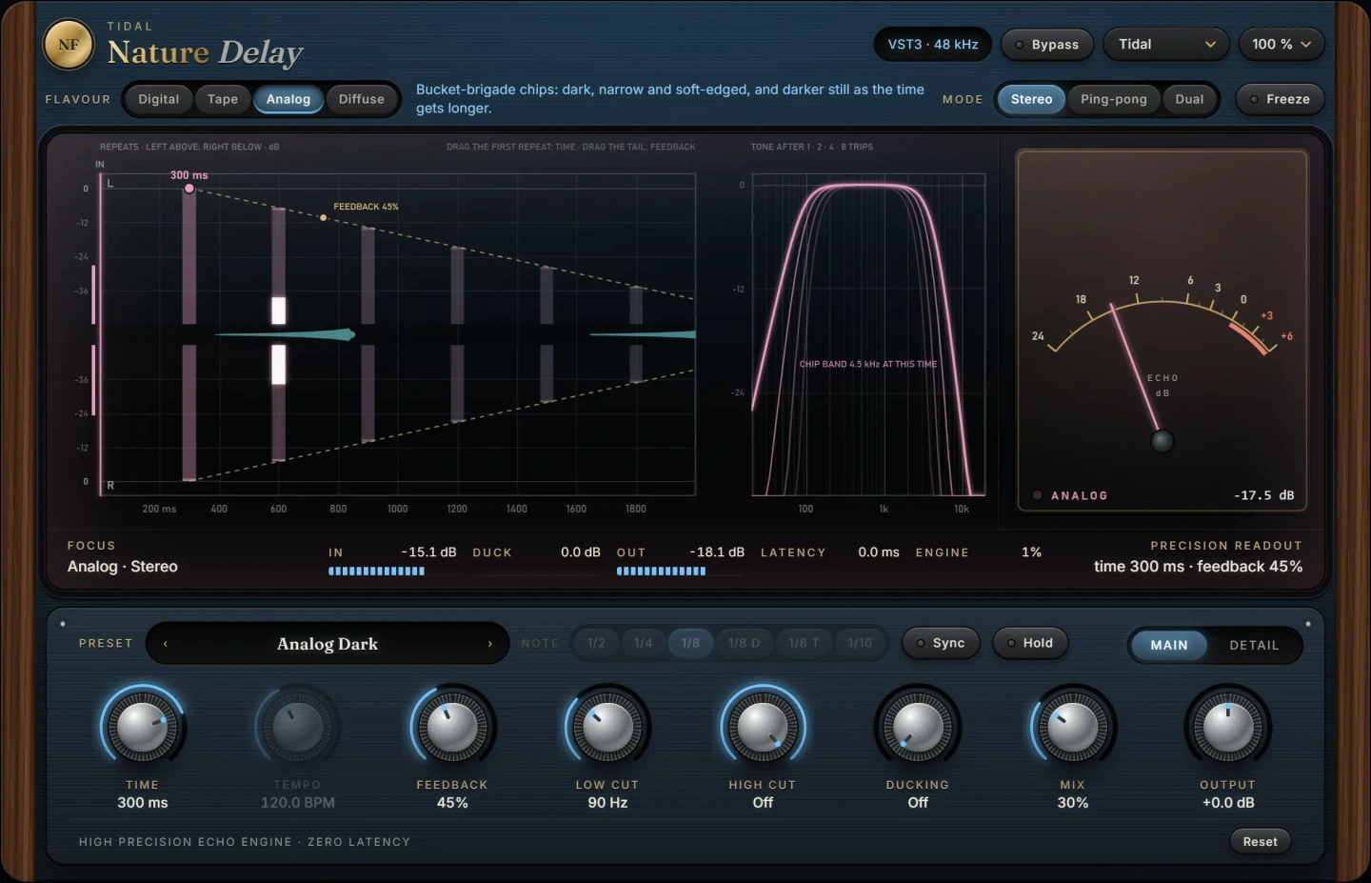The image size is (1371, 883).
Task: Click the NF logo badge
Action: [69, 45]
